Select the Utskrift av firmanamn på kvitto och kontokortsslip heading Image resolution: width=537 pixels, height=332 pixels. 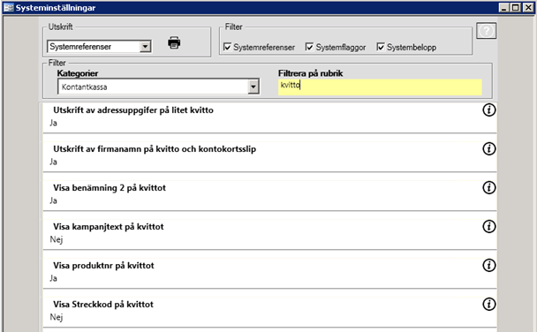coord(155,149)
